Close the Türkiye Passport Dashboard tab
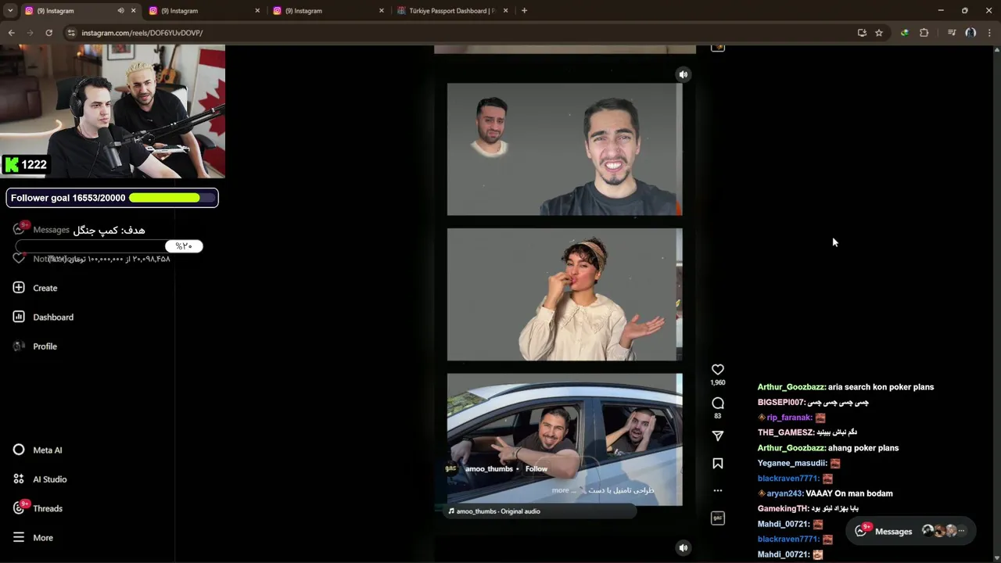This screenshot has width=1001, height=563. [505, 11]
